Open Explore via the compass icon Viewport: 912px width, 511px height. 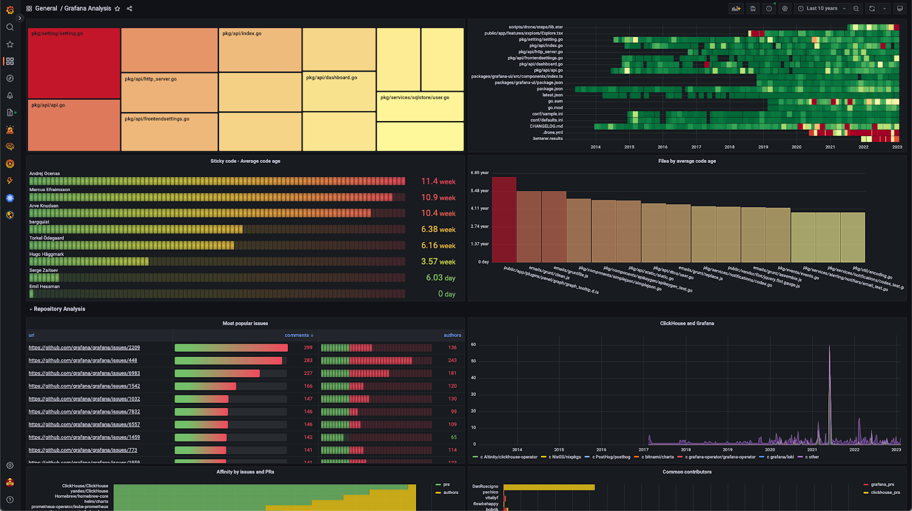tap(10, 79)
